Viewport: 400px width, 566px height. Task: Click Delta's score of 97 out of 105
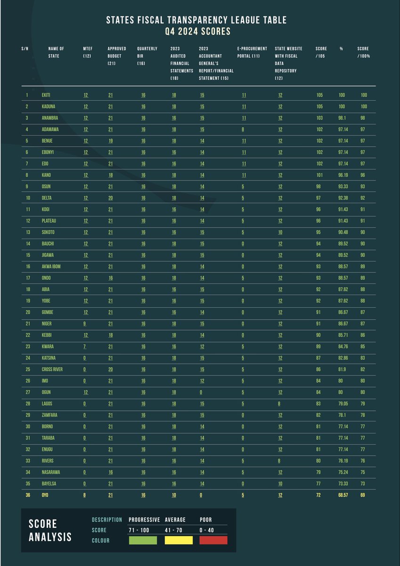tap(319, 198)
